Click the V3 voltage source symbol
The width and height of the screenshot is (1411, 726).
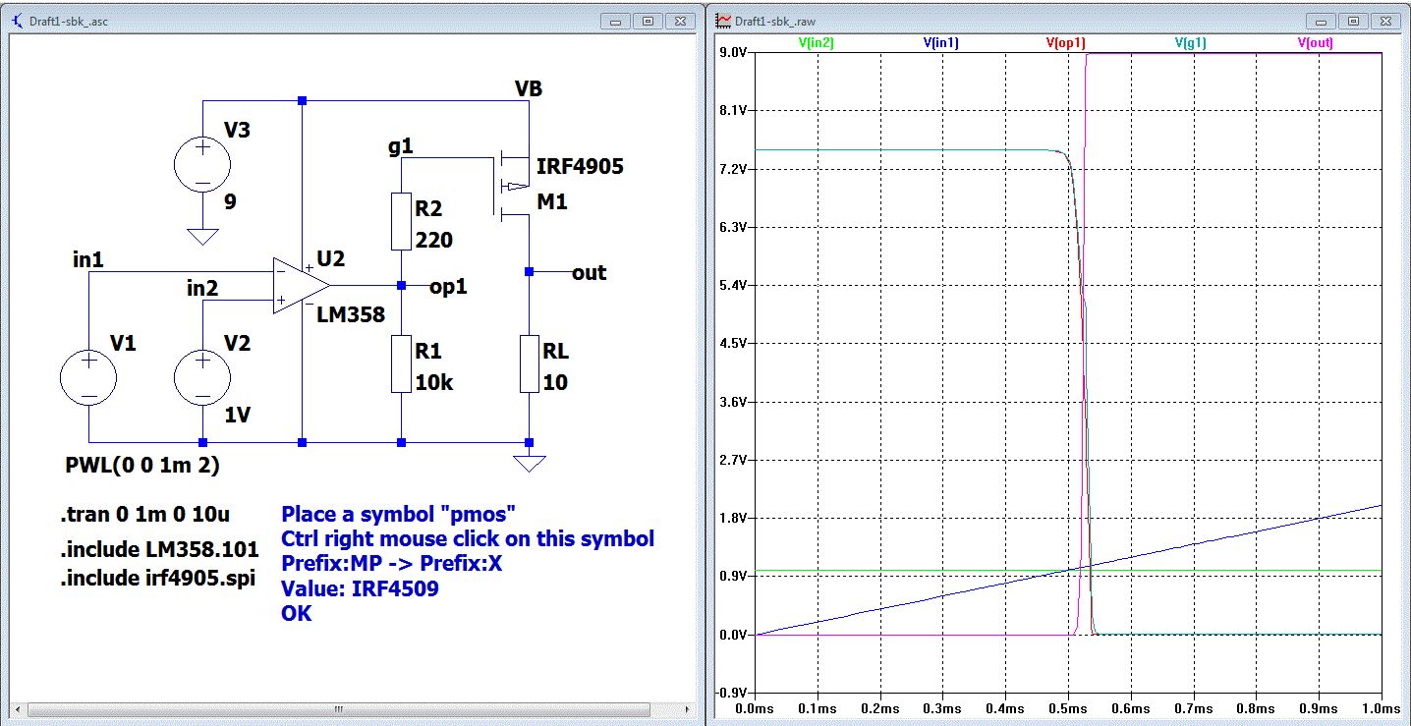coord(202,164)
